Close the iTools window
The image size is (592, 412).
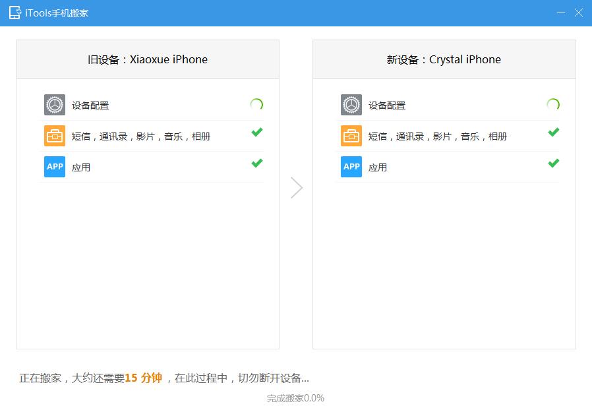click(x=578, y=13)
